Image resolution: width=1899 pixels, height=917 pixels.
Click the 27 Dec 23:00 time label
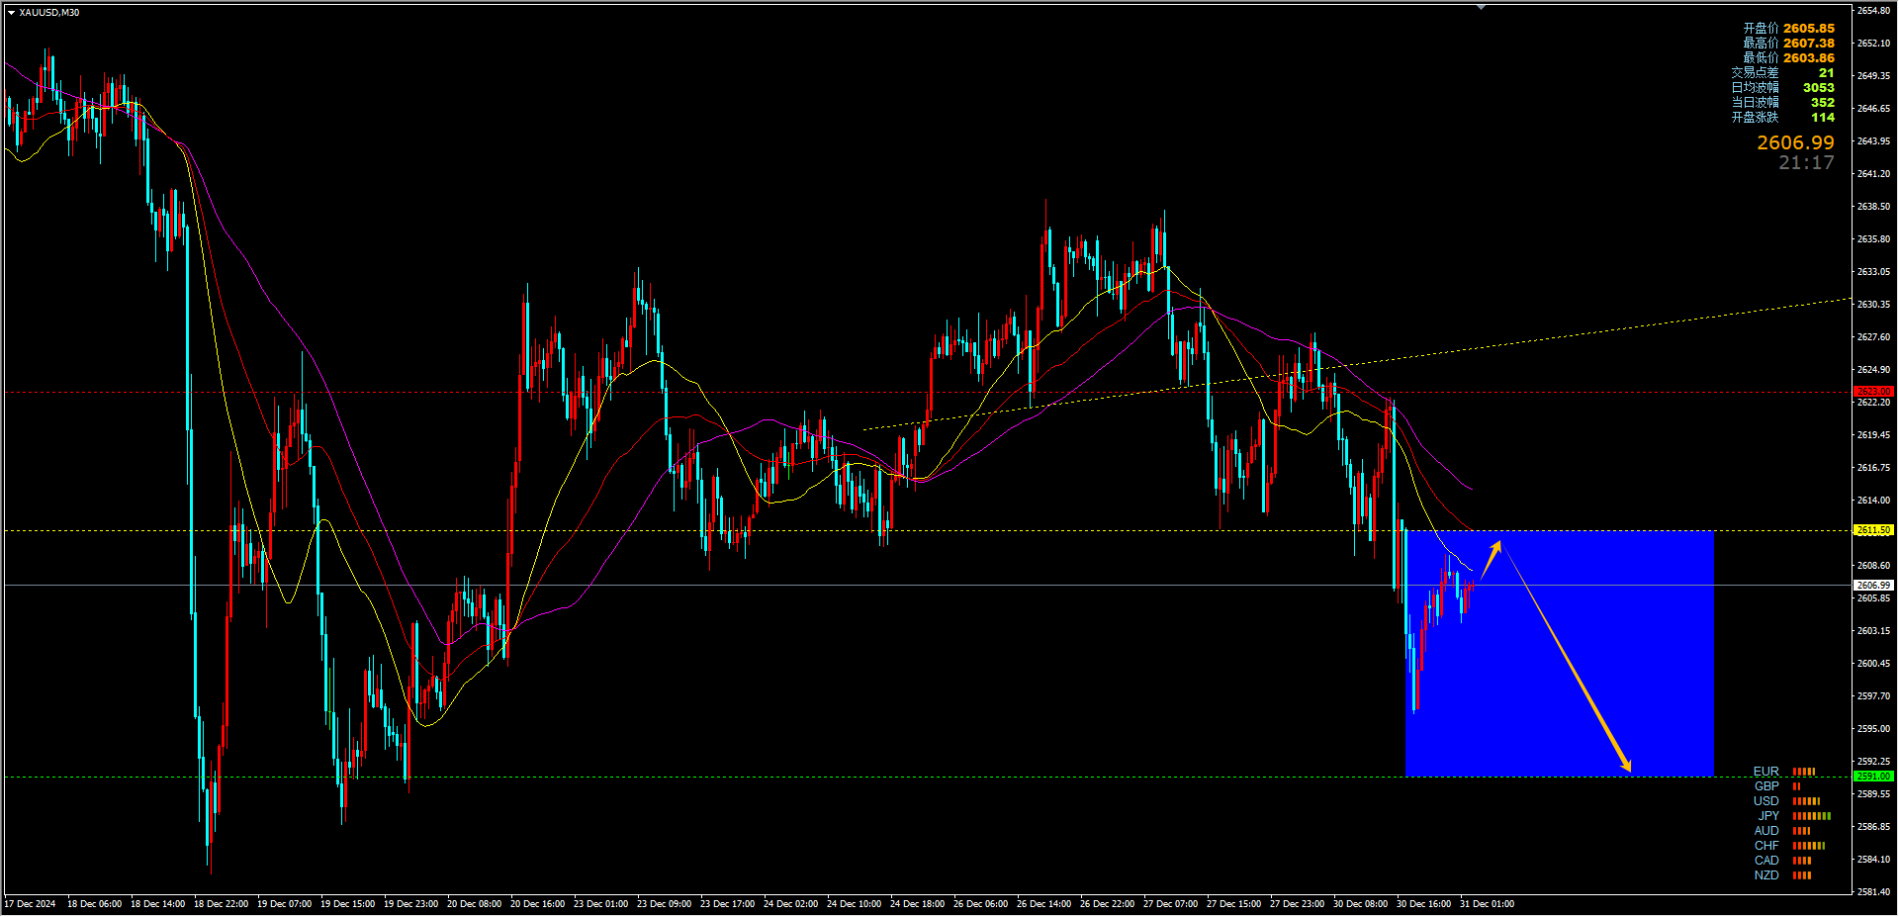(1298, 904)
